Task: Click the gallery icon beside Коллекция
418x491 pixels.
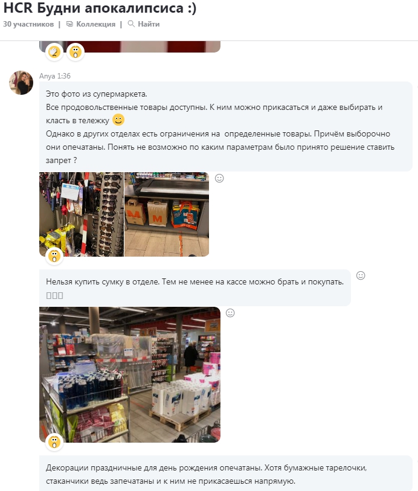Action: (69, 24)
